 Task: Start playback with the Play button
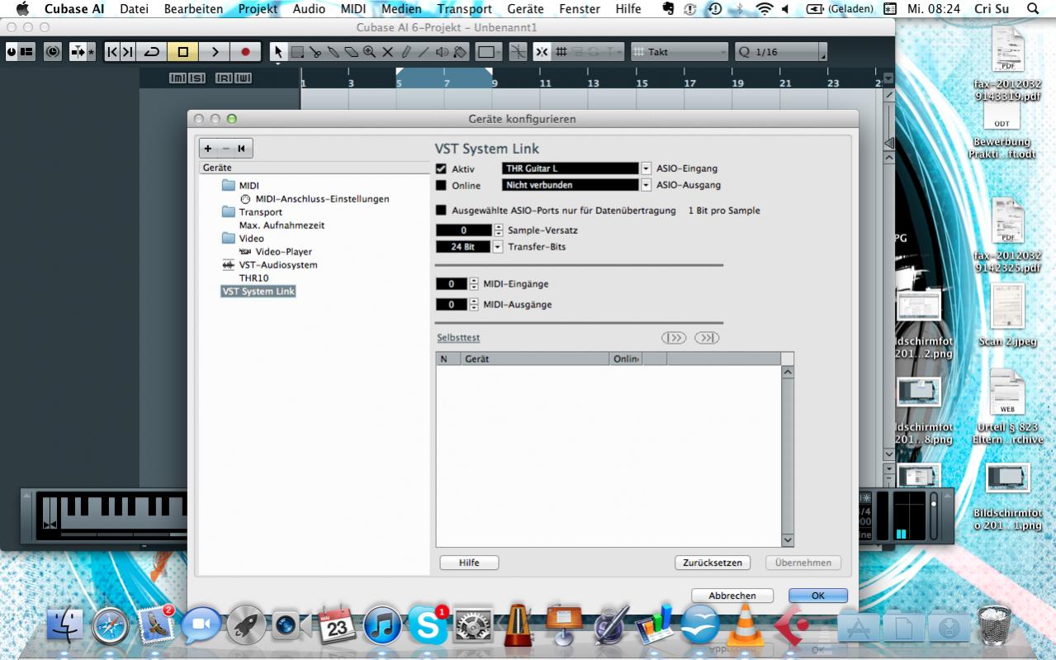214,52
